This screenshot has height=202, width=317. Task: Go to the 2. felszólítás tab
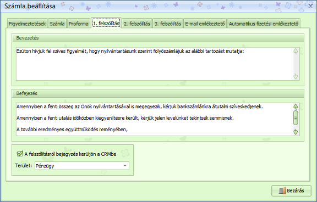(x=137, y=24)
